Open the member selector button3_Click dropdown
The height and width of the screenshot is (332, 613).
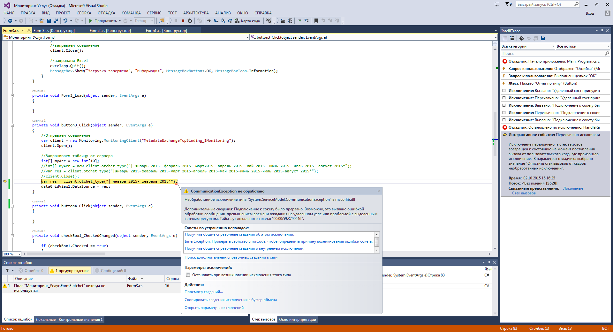(374, 37)
